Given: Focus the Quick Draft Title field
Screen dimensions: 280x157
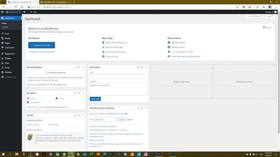Looking at the screenshot, I should click(x=119, y=76).
